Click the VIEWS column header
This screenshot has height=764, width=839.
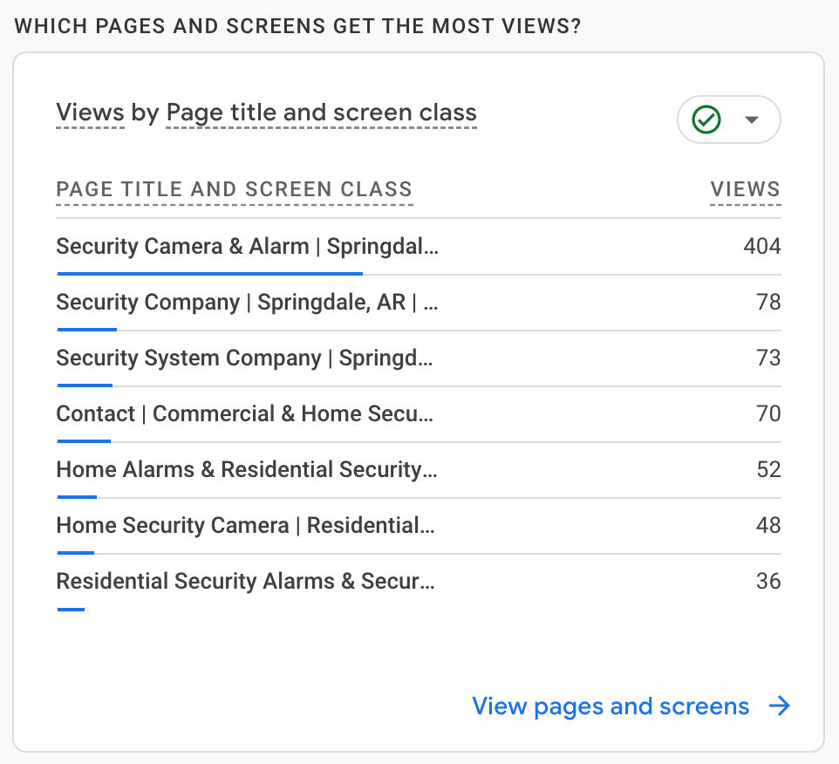tap(745, 189)
